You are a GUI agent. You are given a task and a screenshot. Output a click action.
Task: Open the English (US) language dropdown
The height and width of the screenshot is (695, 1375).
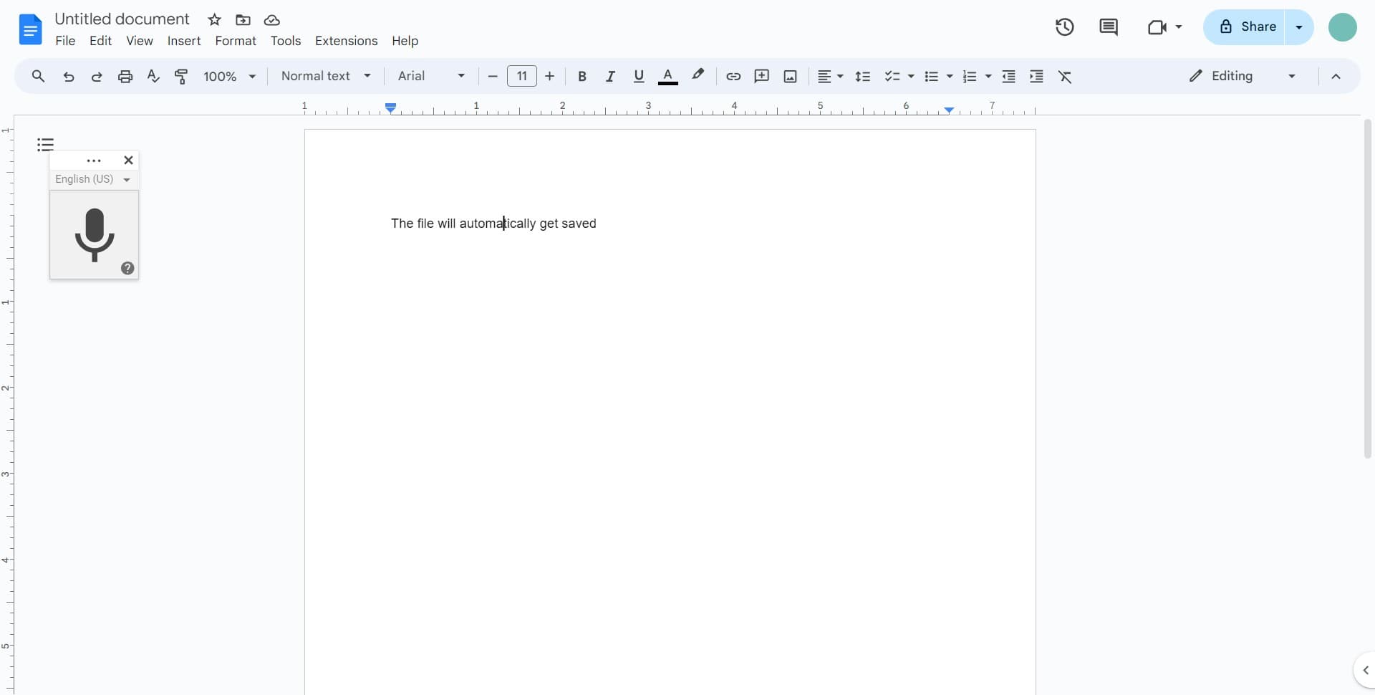[93, 179]
